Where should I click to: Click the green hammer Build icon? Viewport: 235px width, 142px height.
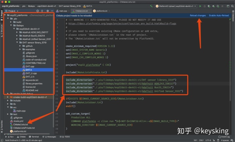pyautogui.click(x=151, y=6)
